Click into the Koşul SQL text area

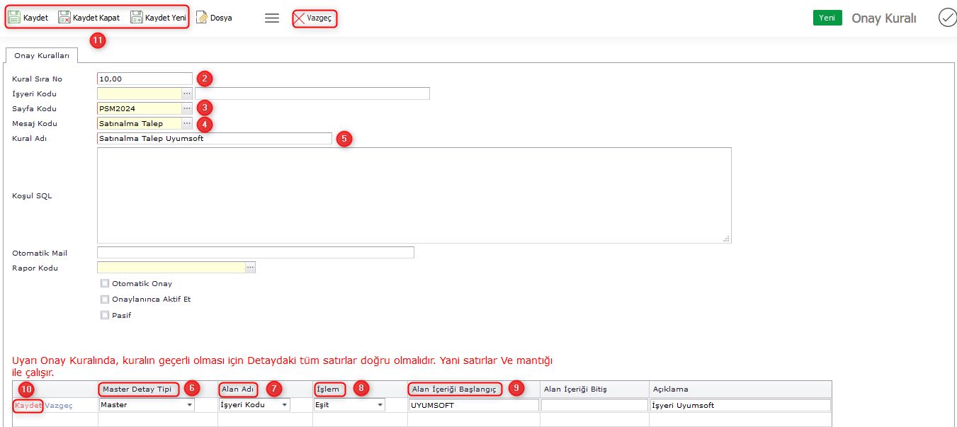[414, 195]
